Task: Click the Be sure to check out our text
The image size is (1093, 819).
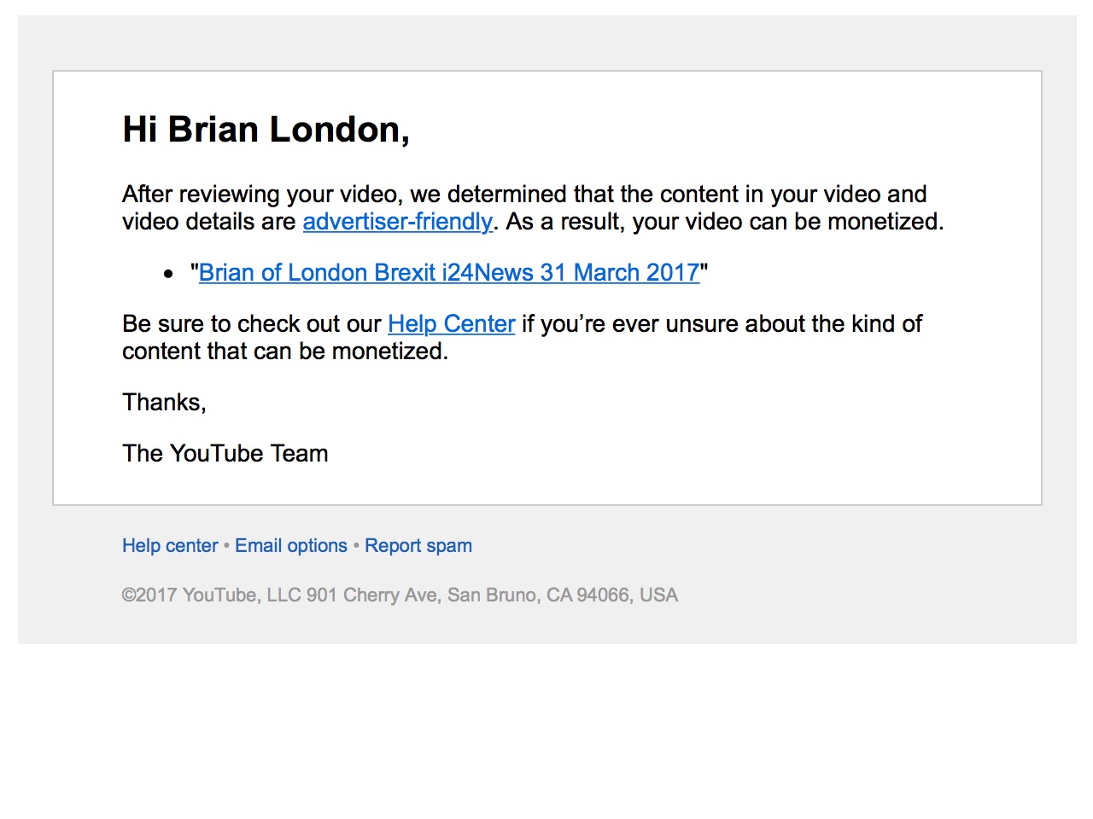Action: (x=252, y=324)
